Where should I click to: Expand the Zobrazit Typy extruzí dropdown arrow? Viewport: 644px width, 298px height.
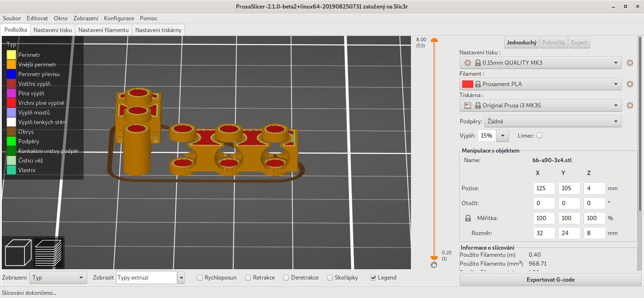[x=181, y=278]
